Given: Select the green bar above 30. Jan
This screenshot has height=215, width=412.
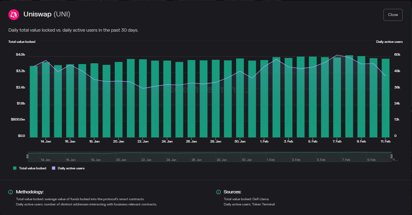Looking at the screenshot, I should click(240, 98).
